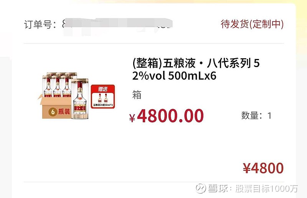The width and height of the screenshot is (307, 198).
Task: Open the Wuliangye product thumbnail image
Action: [x=76, y=96]
